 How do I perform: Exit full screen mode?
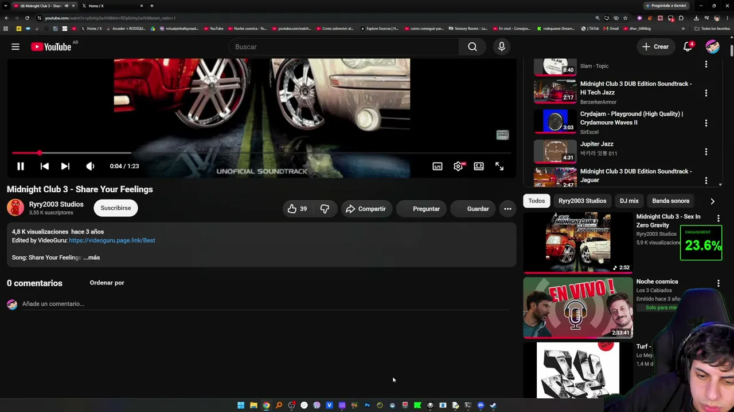(499, 166)
